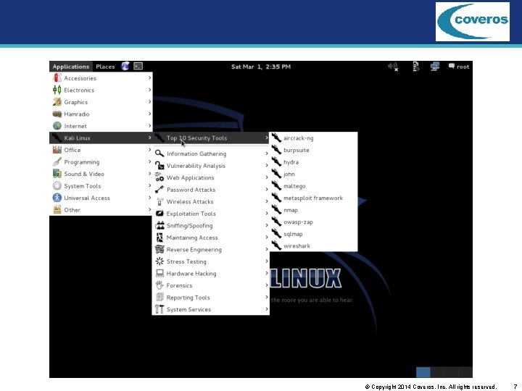The height and width of the screenshot is (391, 522).
Task: Click the Exploitation Tools icon
Action: click(159, 213)
